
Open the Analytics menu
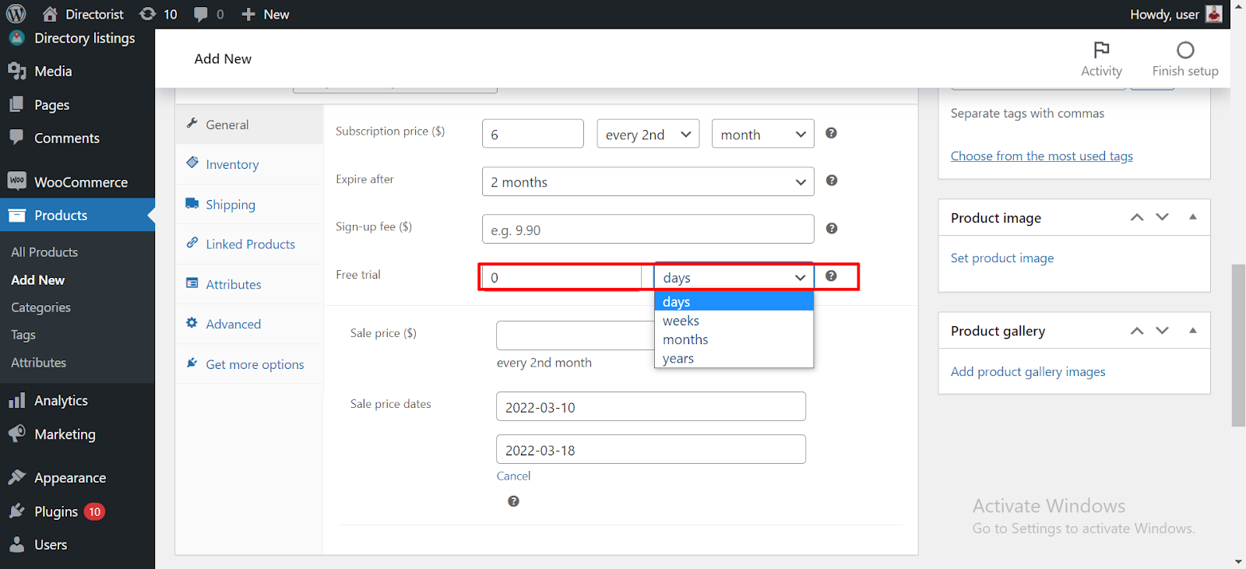[77, 400]
